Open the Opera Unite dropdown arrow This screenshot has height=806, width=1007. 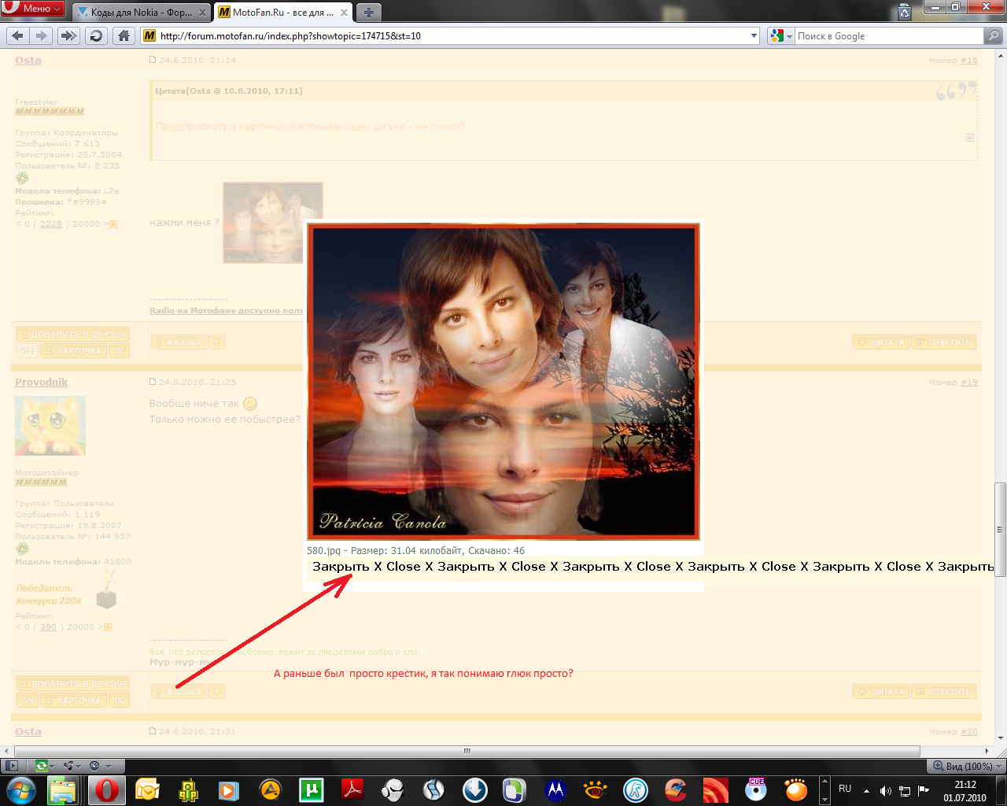[x=79, y=766]
